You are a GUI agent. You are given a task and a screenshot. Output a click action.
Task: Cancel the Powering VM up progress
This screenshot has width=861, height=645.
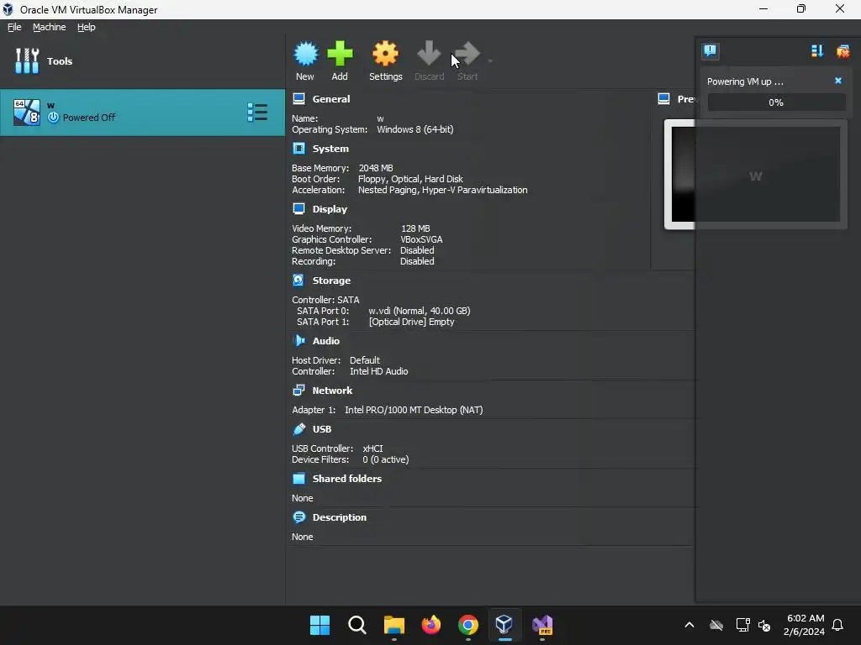click(x=838, y=81)
